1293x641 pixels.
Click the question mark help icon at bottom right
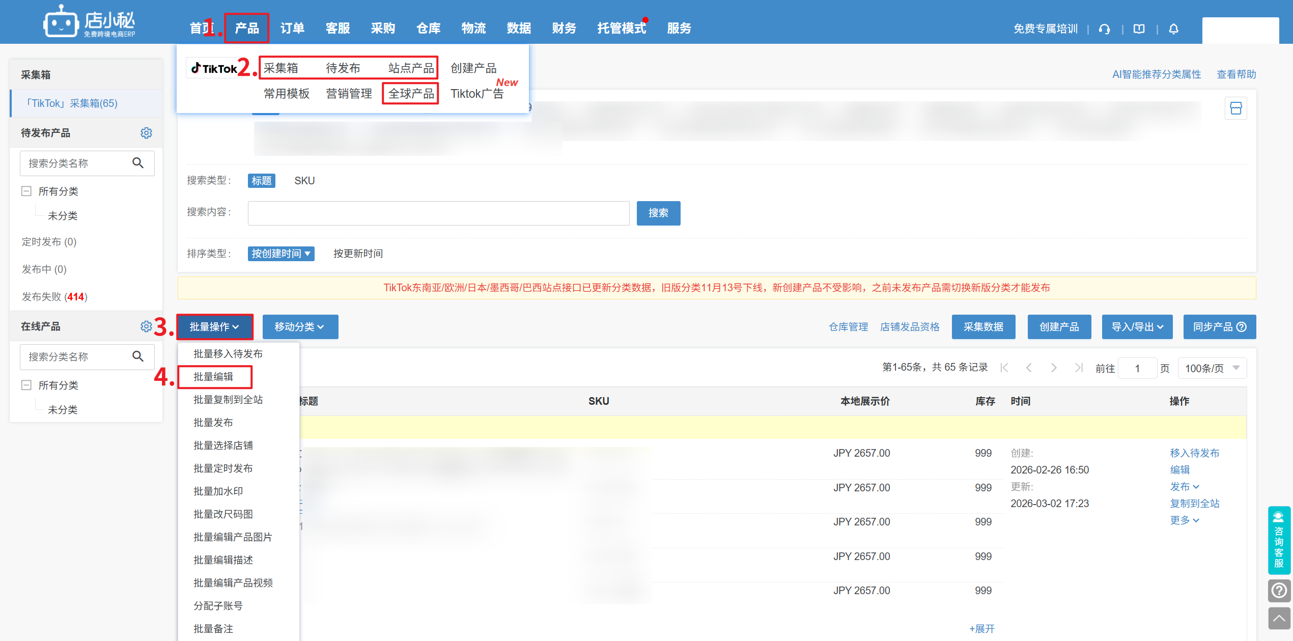1279,591
